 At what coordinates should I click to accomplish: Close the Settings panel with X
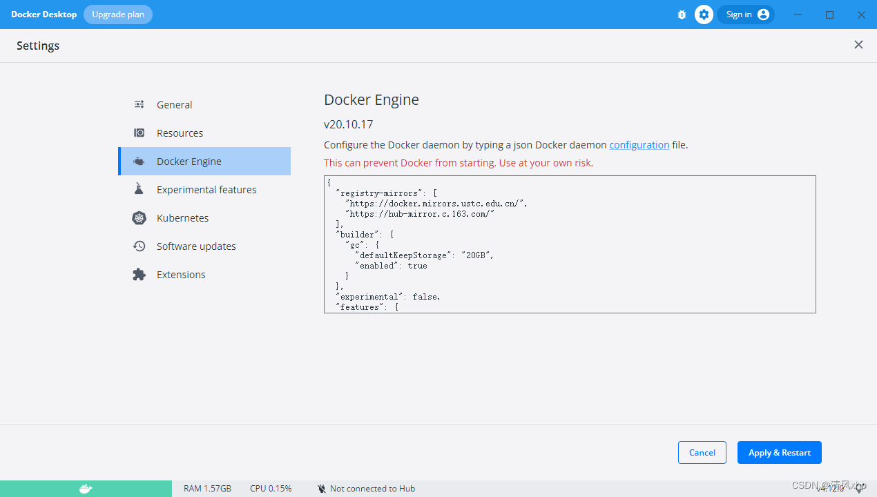[x=858, y=45]
